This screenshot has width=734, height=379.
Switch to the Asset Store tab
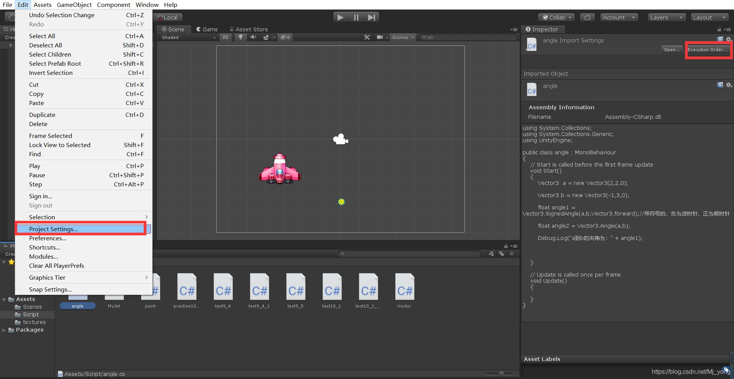[248, 29]
